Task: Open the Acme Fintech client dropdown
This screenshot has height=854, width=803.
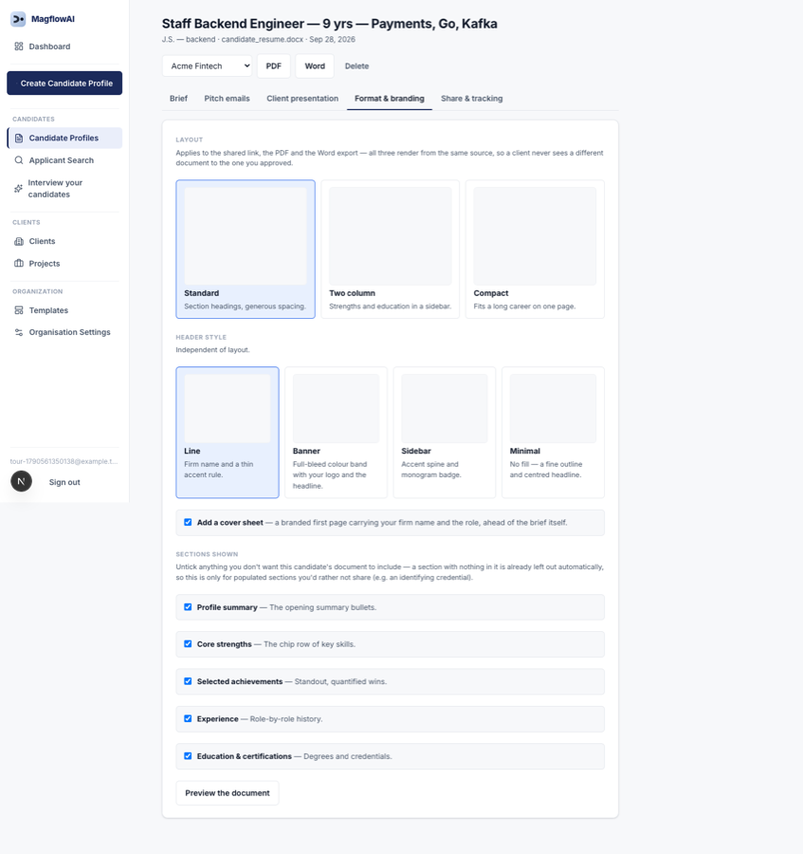Action: point(207,65)
